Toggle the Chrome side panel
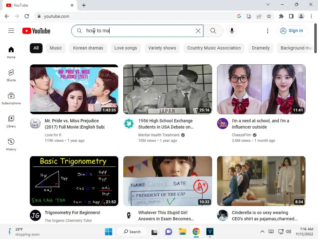 click(291, 16)
